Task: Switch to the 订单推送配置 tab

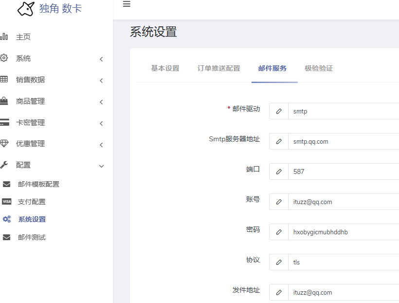Action: tap(219, 68)
